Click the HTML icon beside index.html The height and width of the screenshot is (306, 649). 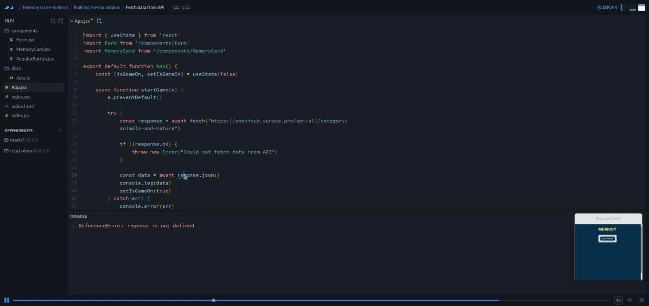(x=6, y=106)
